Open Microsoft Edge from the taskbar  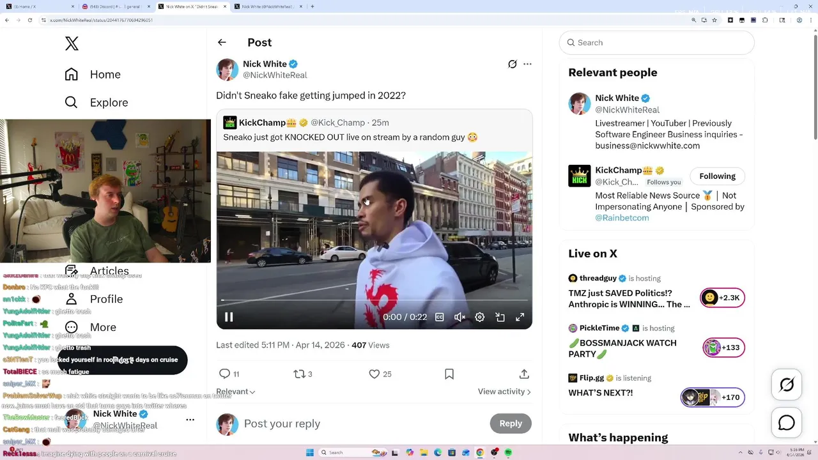(x=438, y=452)
